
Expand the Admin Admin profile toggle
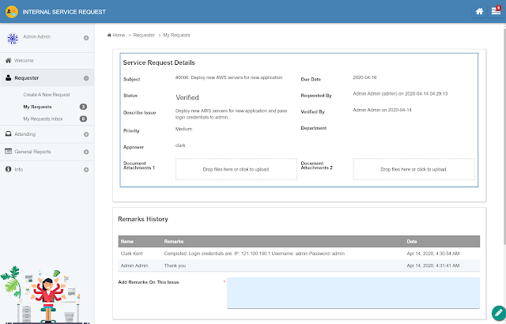[x=86, y=38]
